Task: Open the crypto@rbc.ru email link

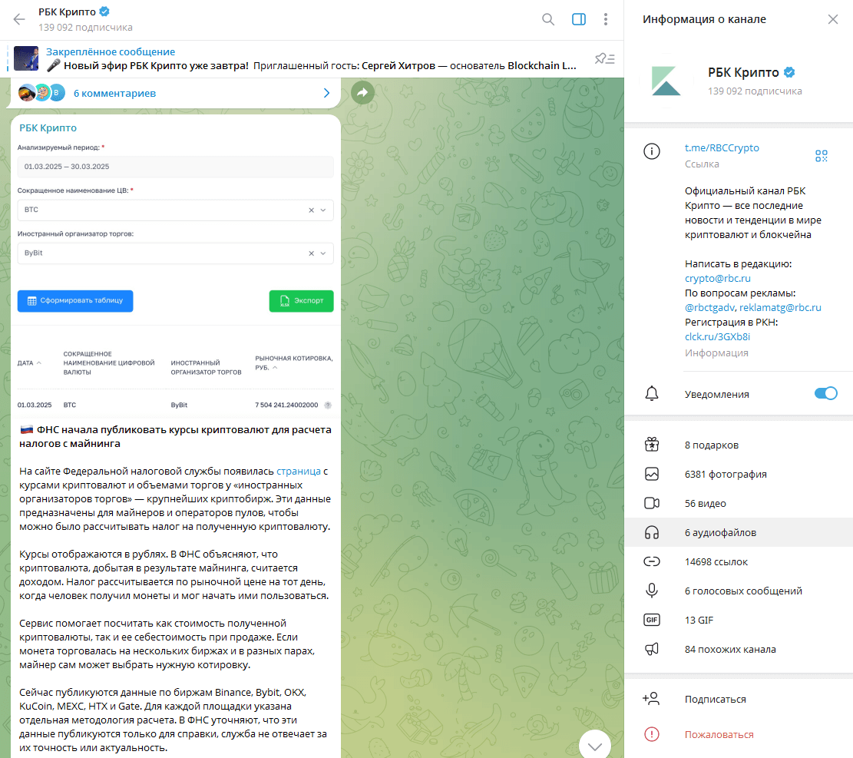Action: pos(718,278)
